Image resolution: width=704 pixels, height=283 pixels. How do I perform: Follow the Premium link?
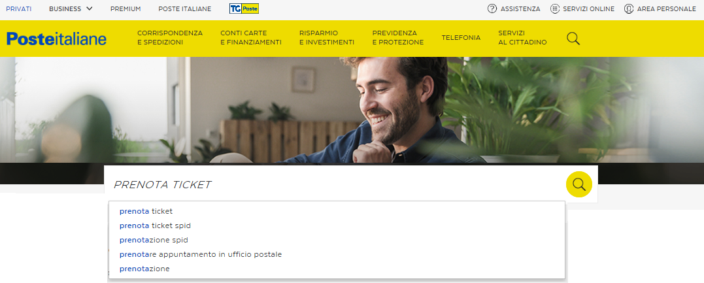126,8
